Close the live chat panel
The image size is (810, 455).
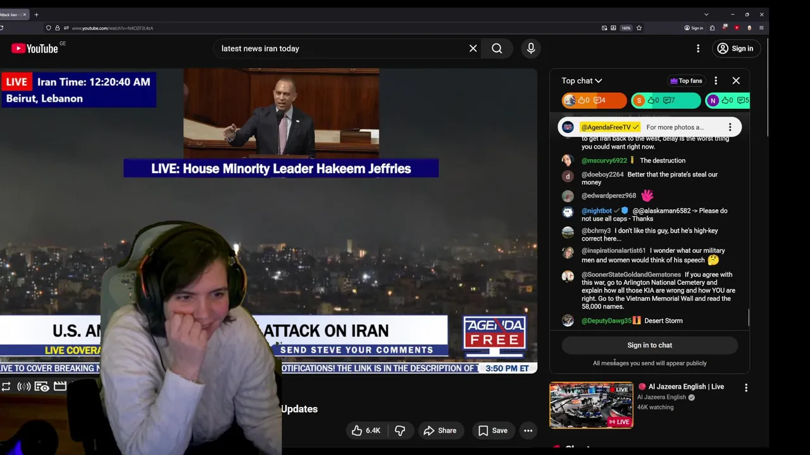tap(736, 81)
